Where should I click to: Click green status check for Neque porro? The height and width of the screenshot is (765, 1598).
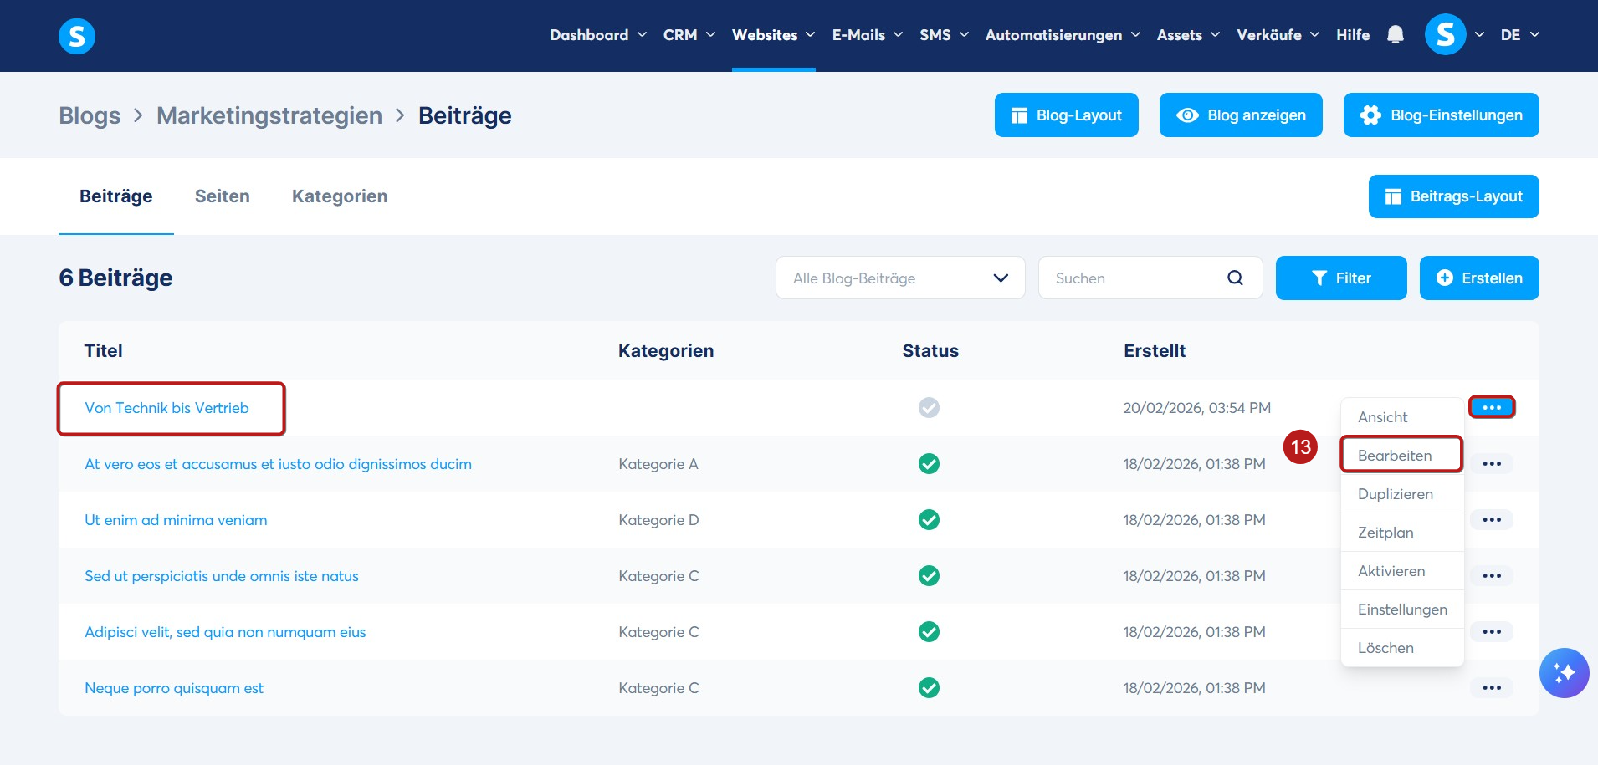[x=929, y=687]
